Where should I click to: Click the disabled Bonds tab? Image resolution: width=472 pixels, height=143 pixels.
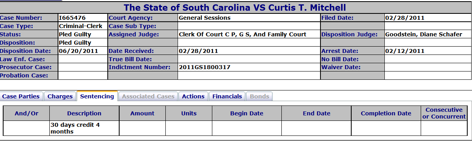[259, 97]
